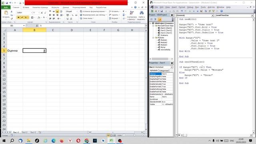256x144 pixels.
Task: Select cell A5 containing Оценка
Action: tap(15, 51)
